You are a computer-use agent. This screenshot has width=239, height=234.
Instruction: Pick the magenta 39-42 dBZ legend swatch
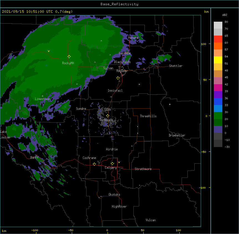218,88
